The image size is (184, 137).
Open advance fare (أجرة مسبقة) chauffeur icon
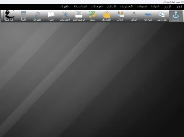9,16
